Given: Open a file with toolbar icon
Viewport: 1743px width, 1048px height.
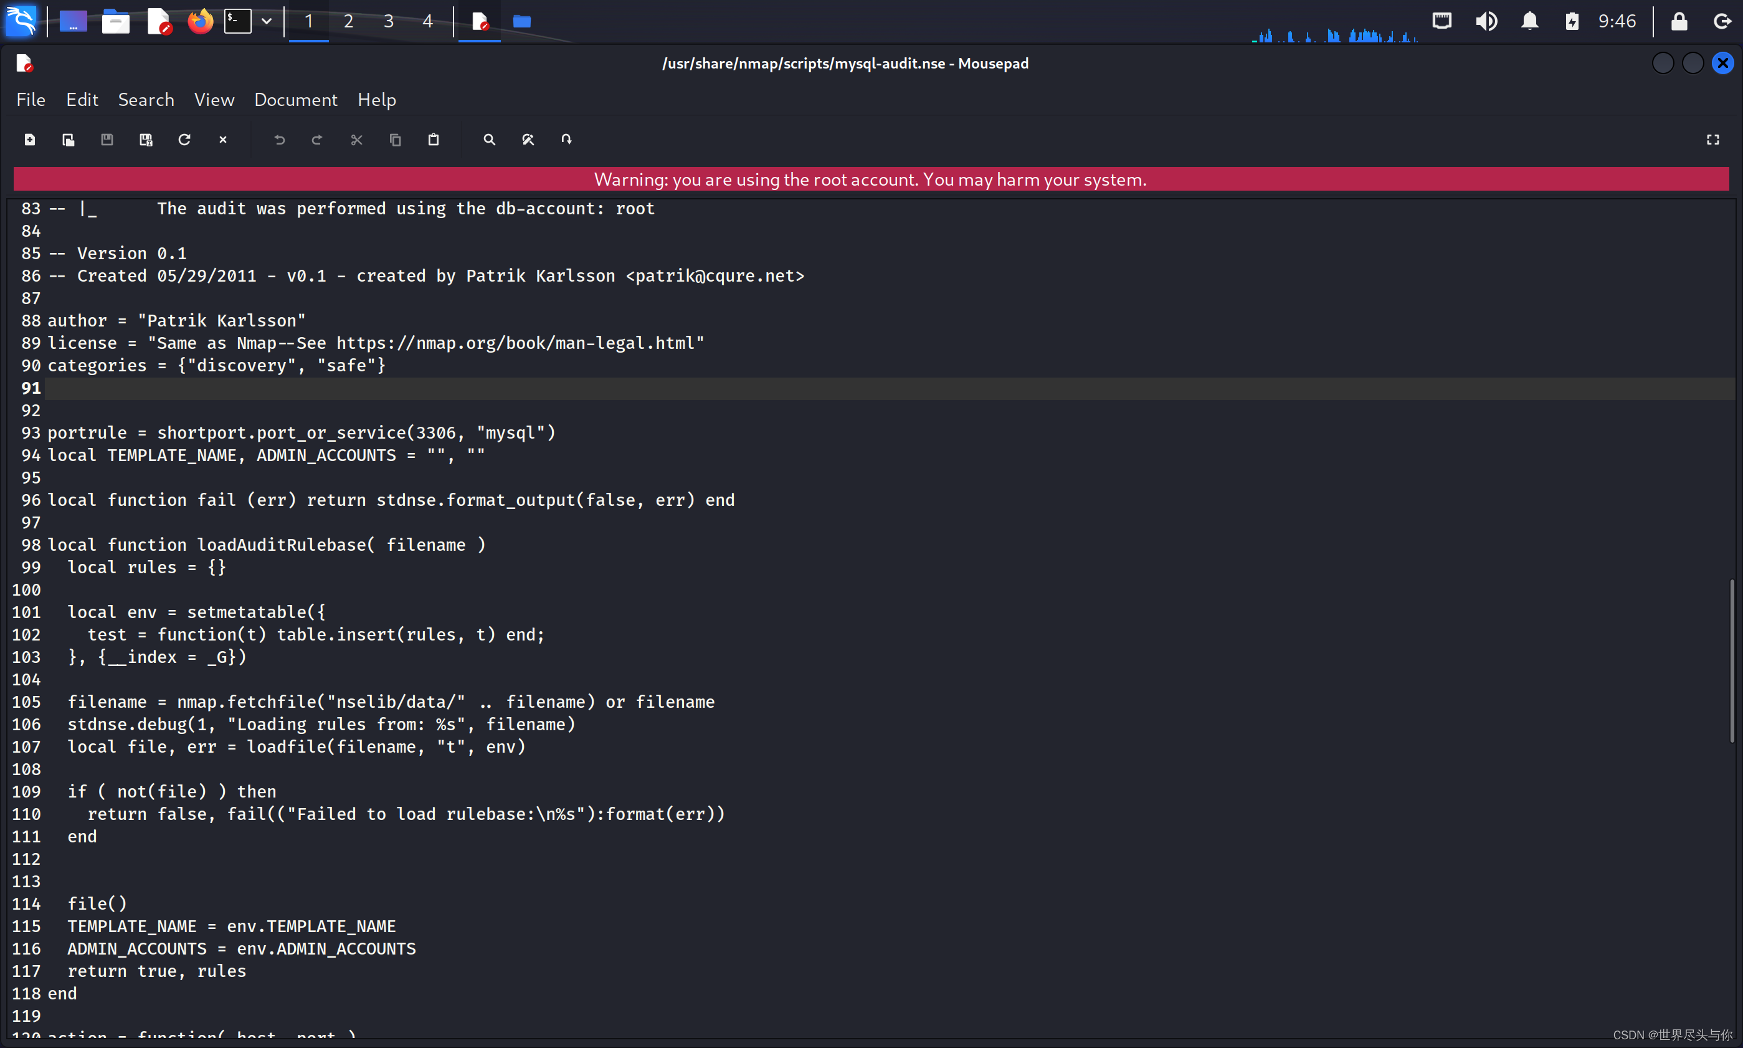Looking at the screenshot, I should coord(69,140).
